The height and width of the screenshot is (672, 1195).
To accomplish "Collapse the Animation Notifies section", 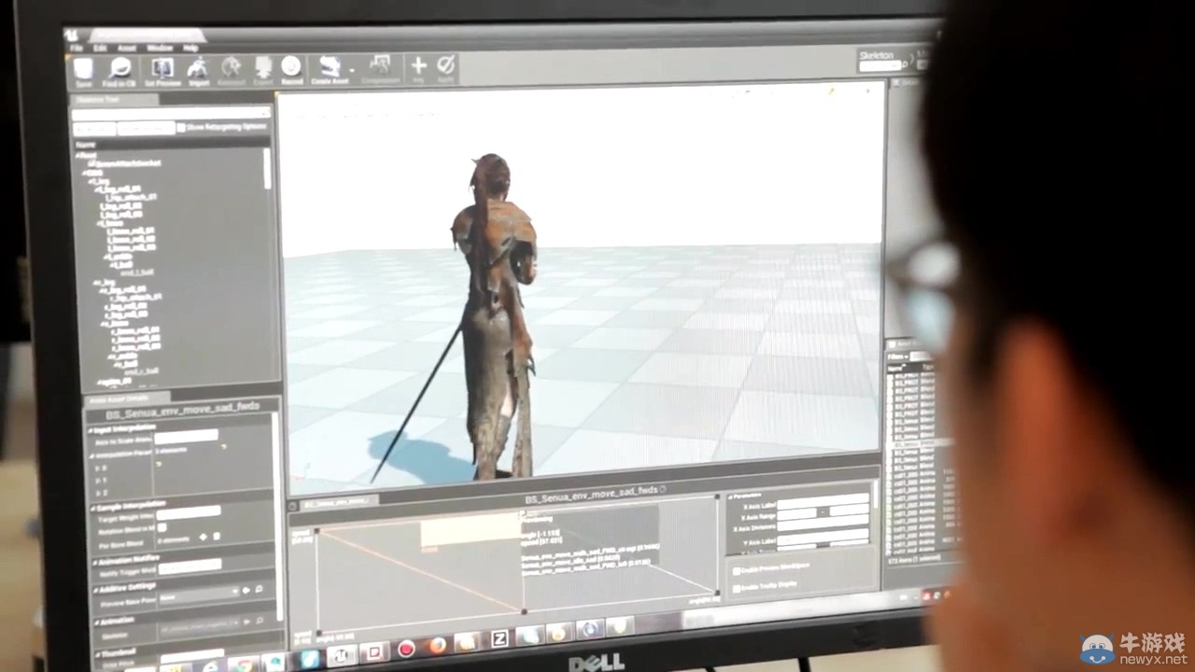I will pyautogui.click(x=95, y=561).
